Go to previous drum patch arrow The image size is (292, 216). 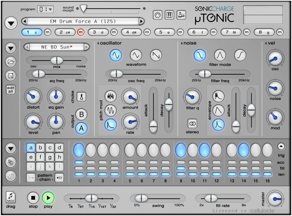(27, 47)
